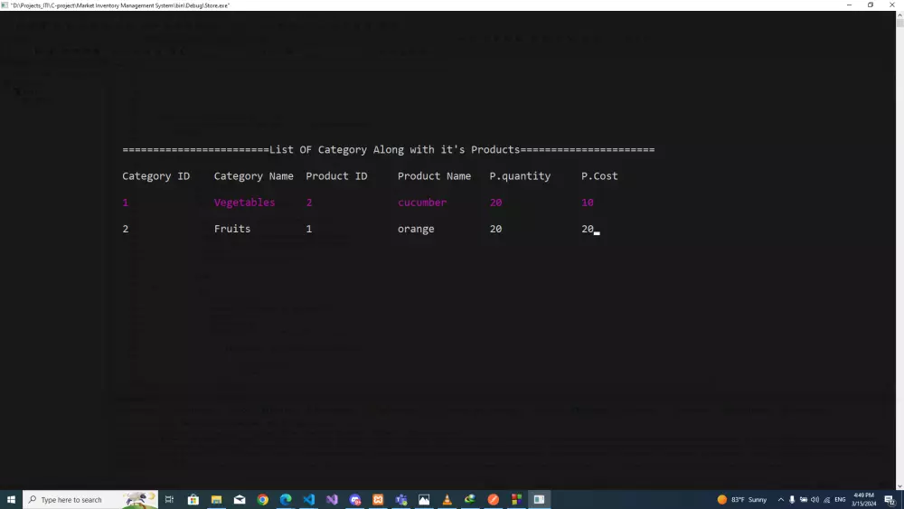The width and height of the screenshot is (904, 509).
Task: Click the 'P.quantity' column header
Action: coord(520,175)
